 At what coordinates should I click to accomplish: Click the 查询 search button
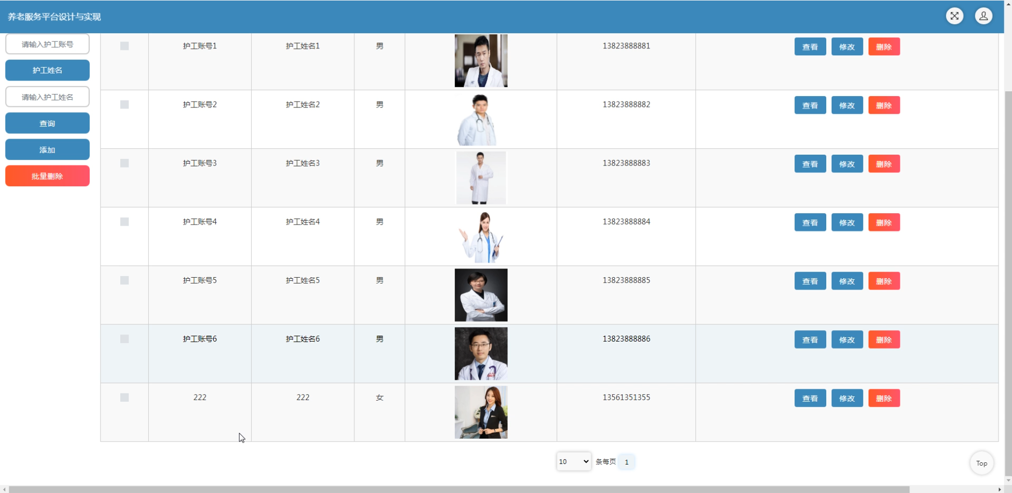(x=47, y=123)
